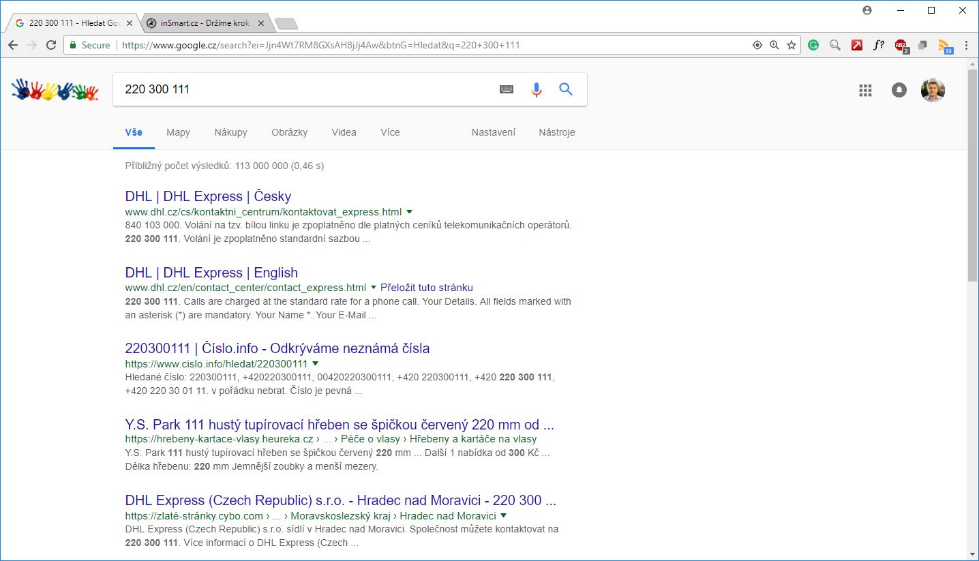Click the heureka.cz breadcrumb URL line

tap(331, 440)
